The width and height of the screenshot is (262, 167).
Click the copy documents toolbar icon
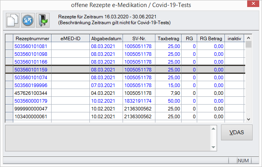(12, 20)
